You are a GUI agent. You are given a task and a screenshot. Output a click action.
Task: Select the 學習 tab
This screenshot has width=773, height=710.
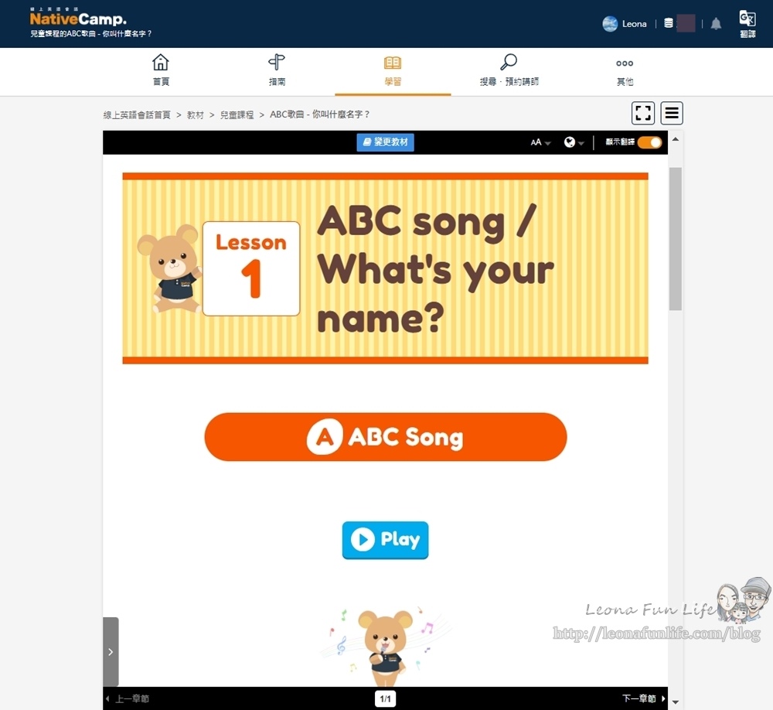393,70
